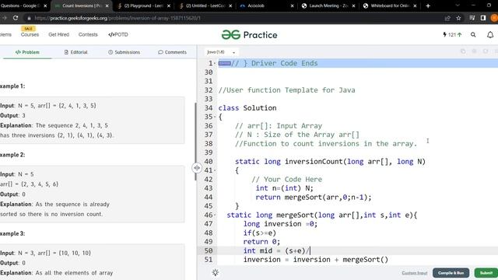Viewport: 498px width, 280px height.
Task: Open the Courses menu item
Action: pyautogui.click(x=30, y=34)
